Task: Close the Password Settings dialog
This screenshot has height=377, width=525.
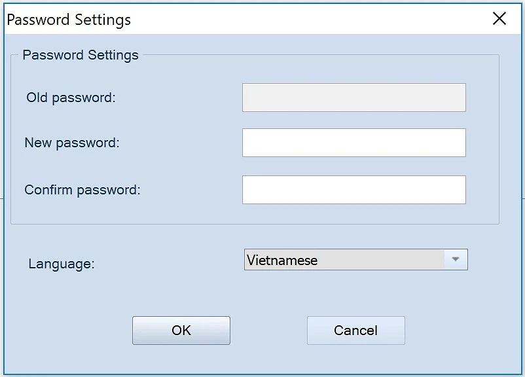Action: click(499, 18)
